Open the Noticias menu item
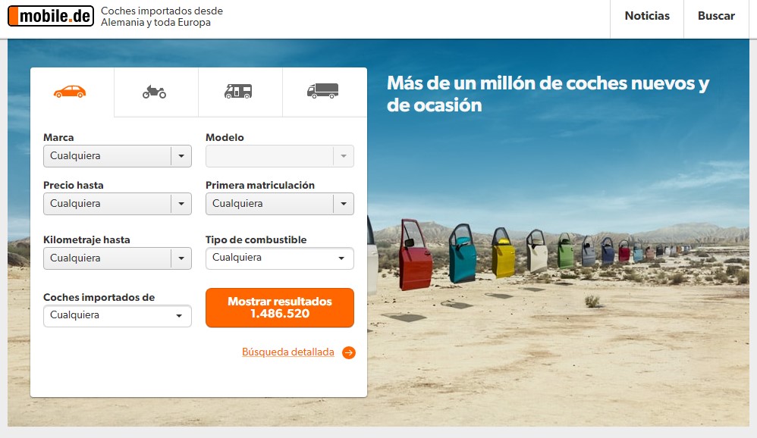 click(x=647, y=16)
